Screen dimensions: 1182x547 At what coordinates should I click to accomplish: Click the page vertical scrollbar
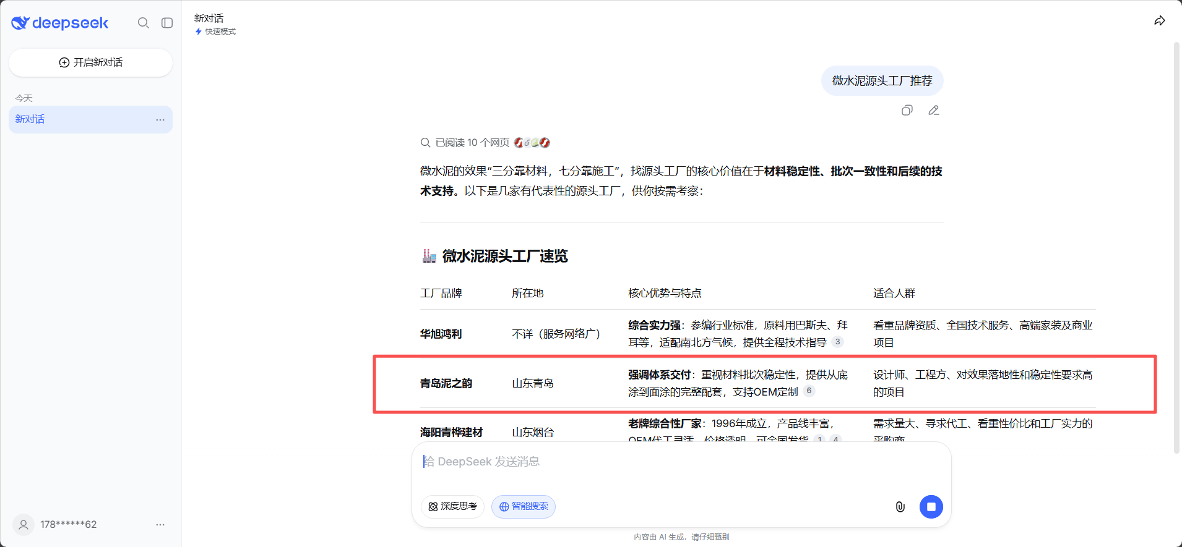tap(1176, 247)
